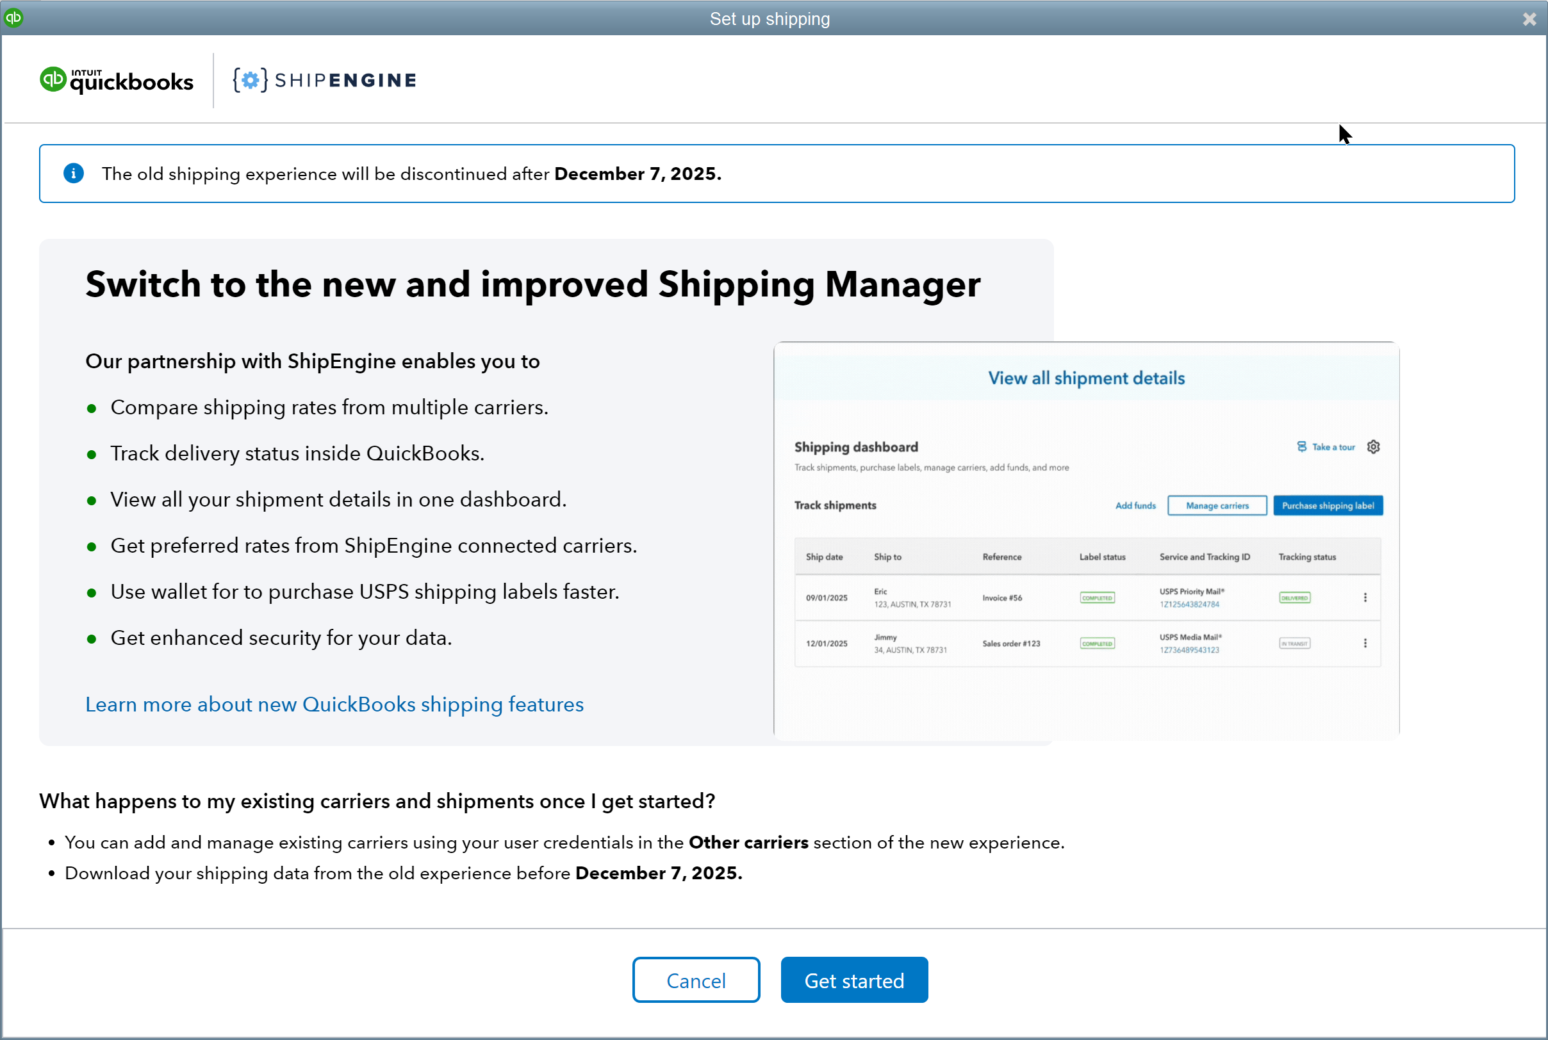
Task: Click the Purchase shipping label button
Action: (x=1328, y=505)
